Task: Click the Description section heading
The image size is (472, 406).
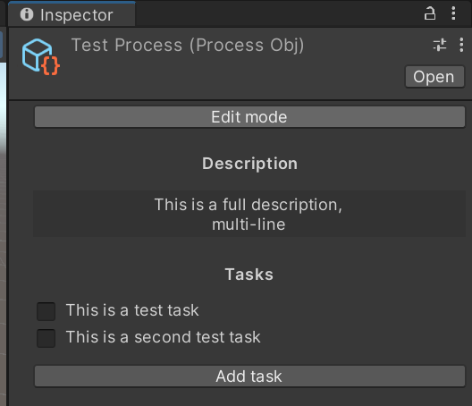Action: point(249,165)
